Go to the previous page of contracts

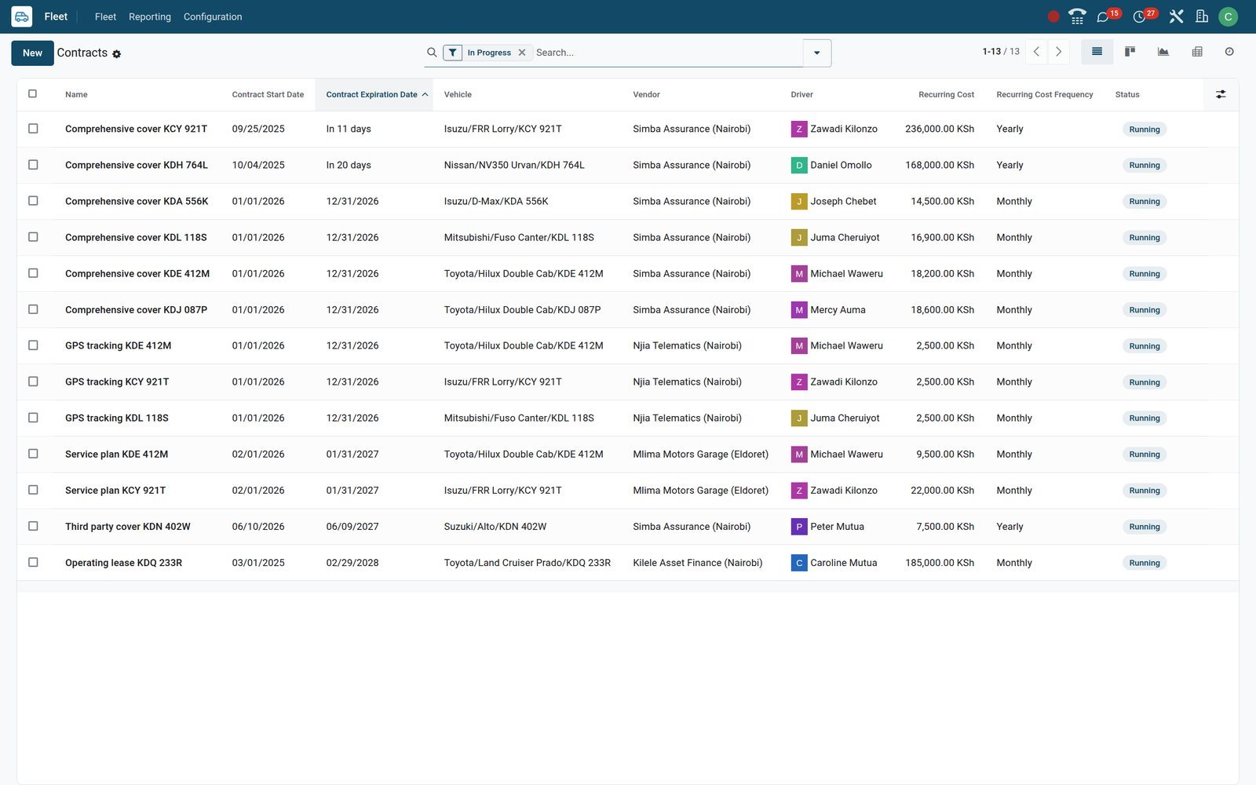(x=1036, y=52)
